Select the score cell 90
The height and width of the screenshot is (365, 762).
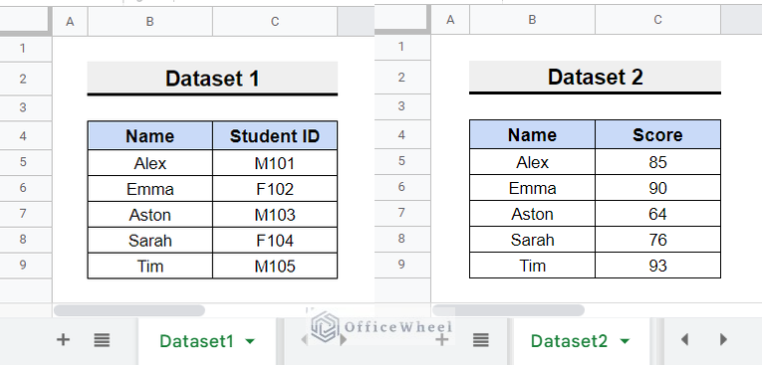657,187
